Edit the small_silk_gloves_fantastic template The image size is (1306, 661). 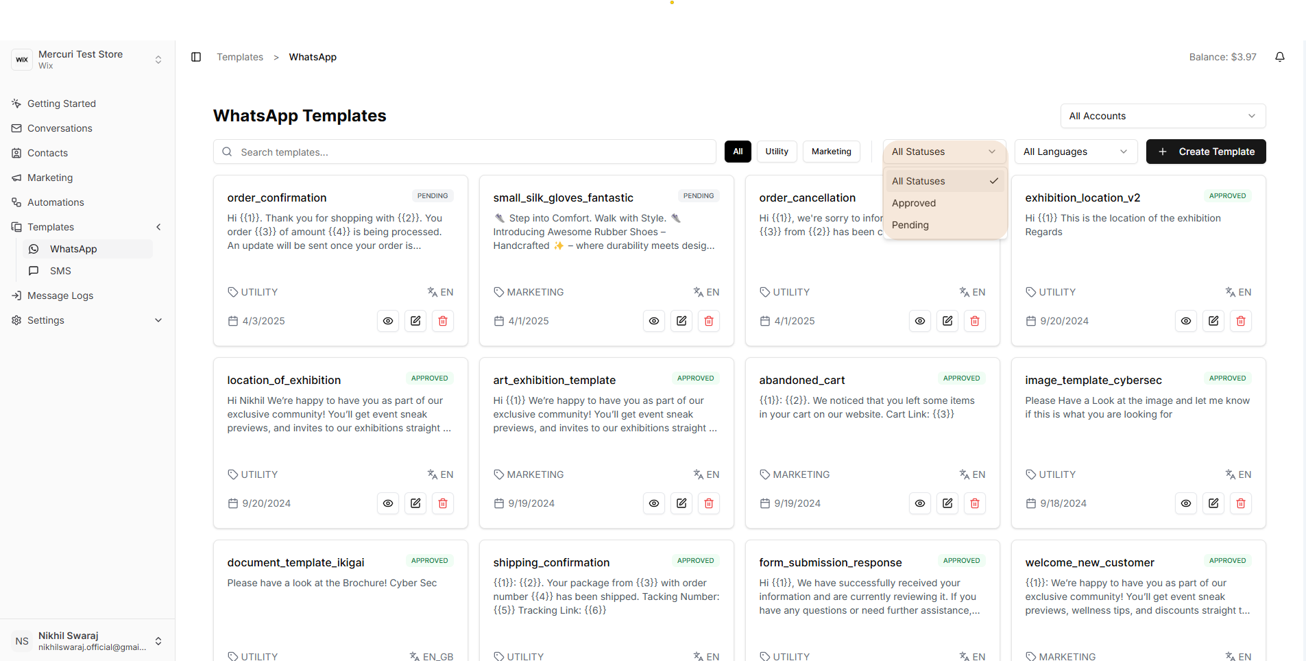click(x=681, y=321)
